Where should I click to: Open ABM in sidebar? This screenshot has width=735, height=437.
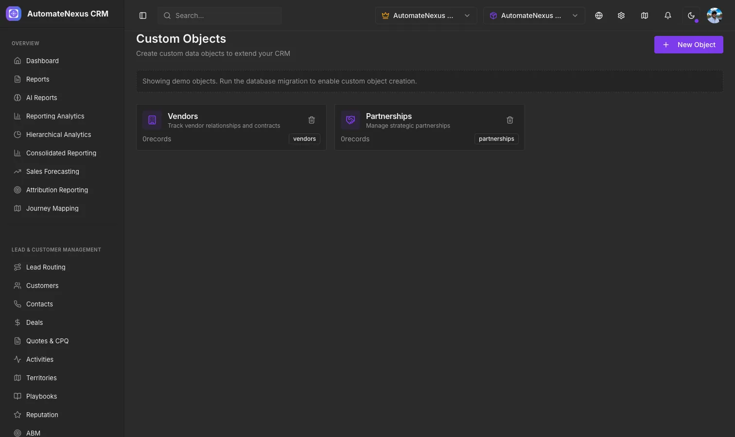pyautogui.click(x=62, y=433)
